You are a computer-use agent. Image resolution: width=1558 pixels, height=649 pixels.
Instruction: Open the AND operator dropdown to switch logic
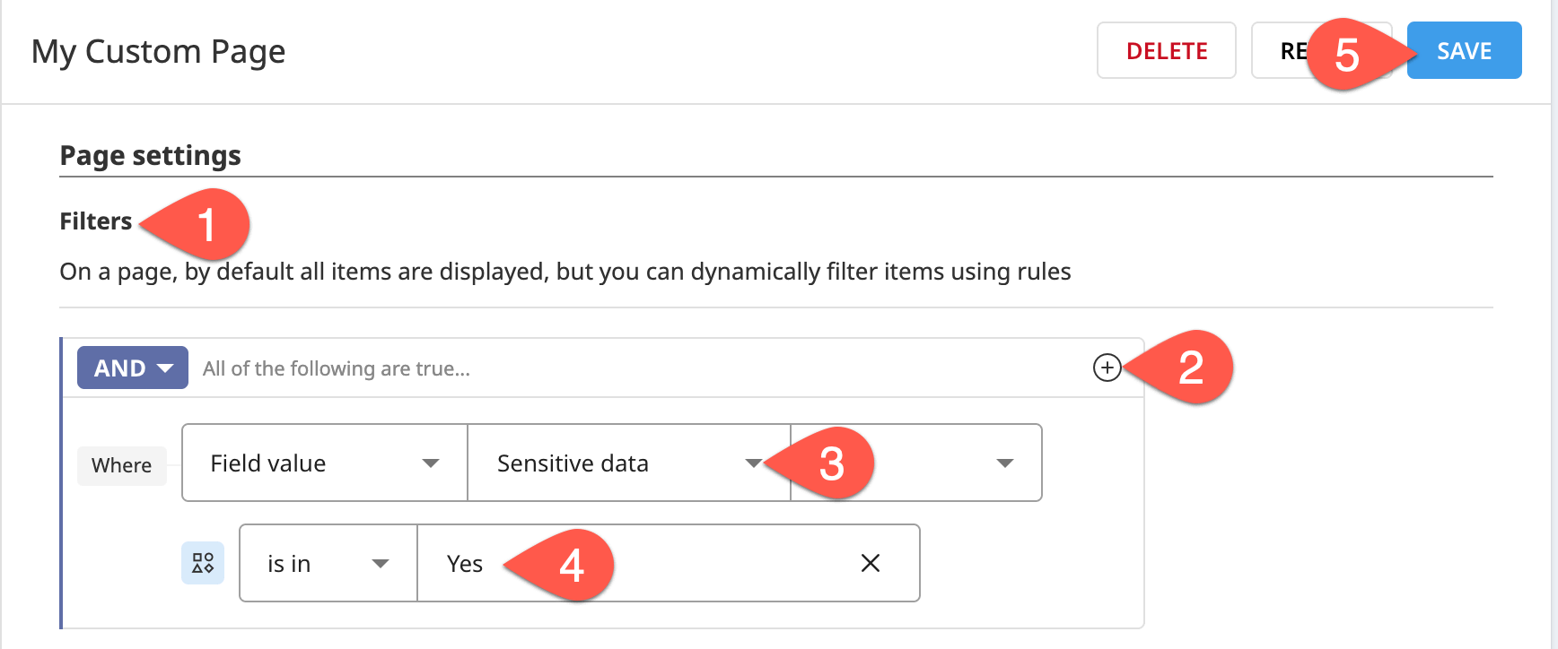pyautogui.click(x=132, y=368)
